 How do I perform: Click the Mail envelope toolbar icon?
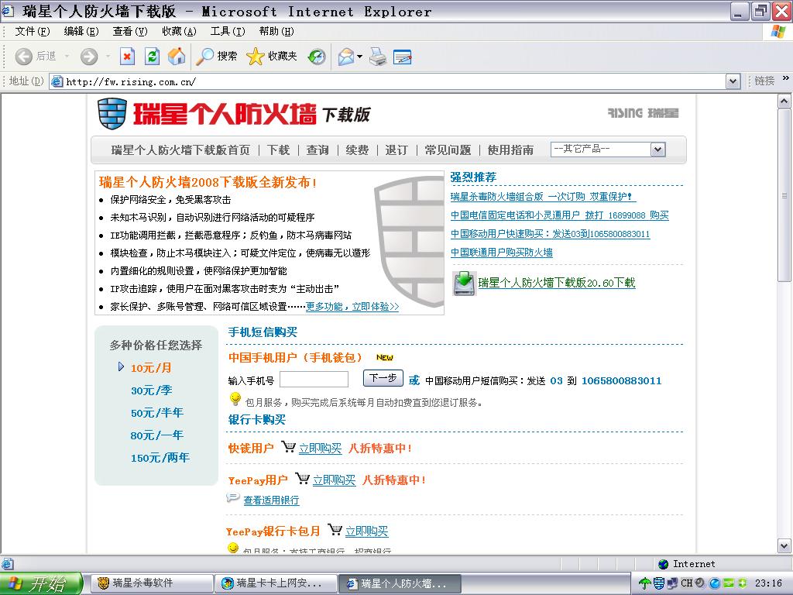[x=346, y=56]
